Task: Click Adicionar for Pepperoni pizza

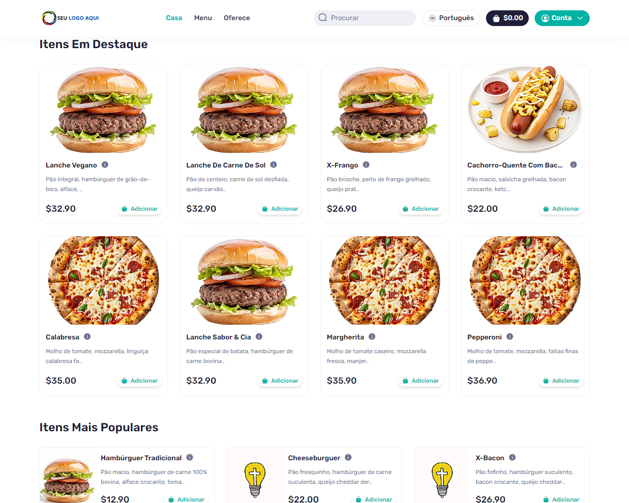Action: click(561, 381)
